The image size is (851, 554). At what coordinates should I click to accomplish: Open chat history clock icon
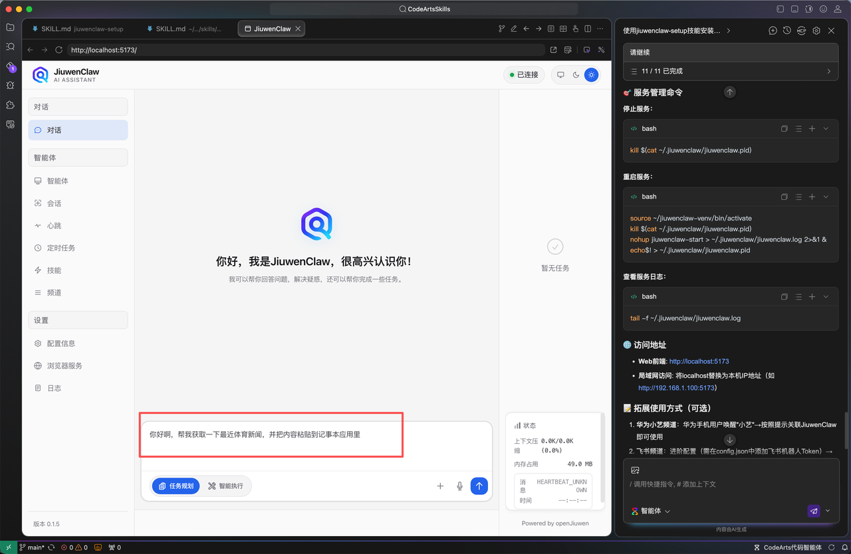[787, 31]
